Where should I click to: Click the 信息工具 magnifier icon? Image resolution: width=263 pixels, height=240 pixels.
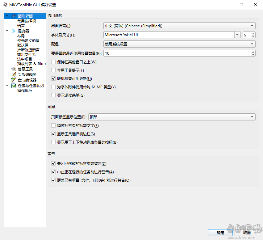click(x=14, y=69)
